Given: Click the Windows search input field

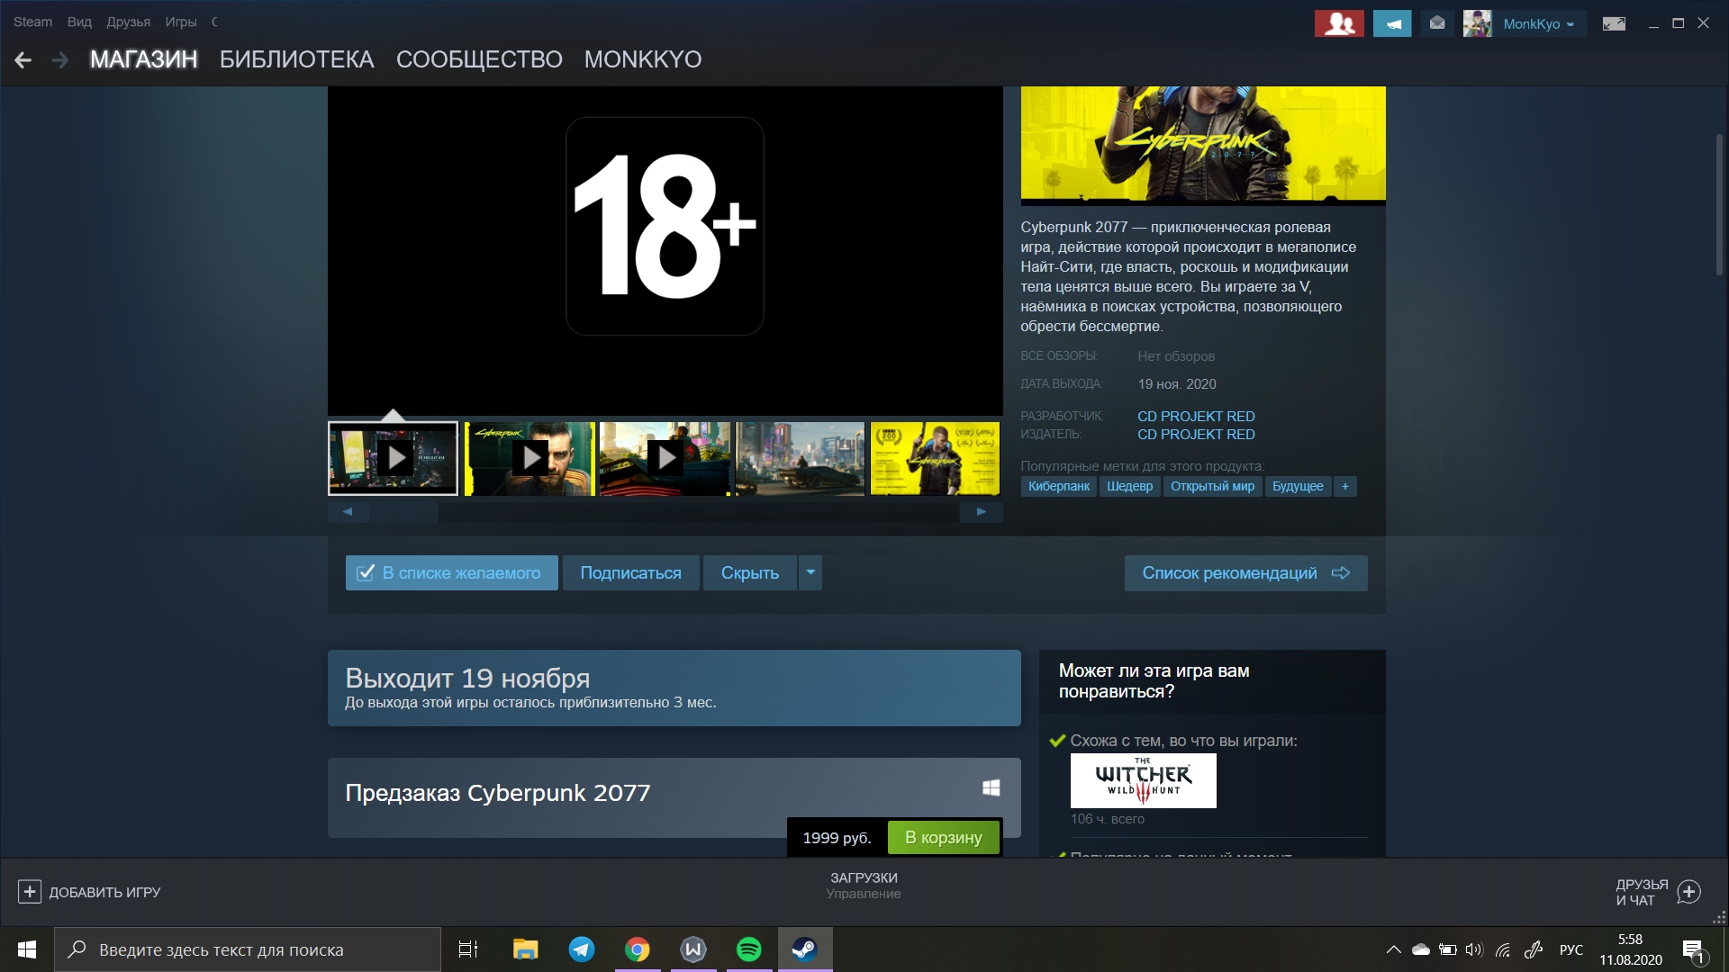Looking at the screenshot, I should click(248, 949).
